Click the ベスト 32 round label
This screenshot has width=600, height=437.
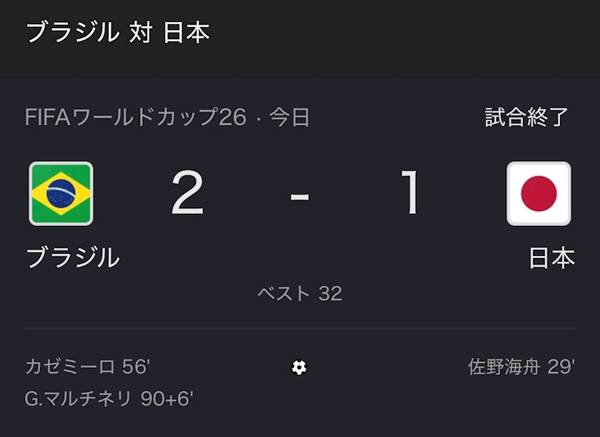click(x=299, y=294)
